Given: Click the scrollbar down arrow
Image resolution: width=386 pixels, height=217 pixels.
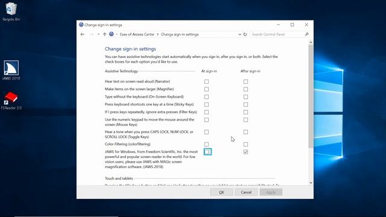Looking at the screenshot, I should (311, 183).
